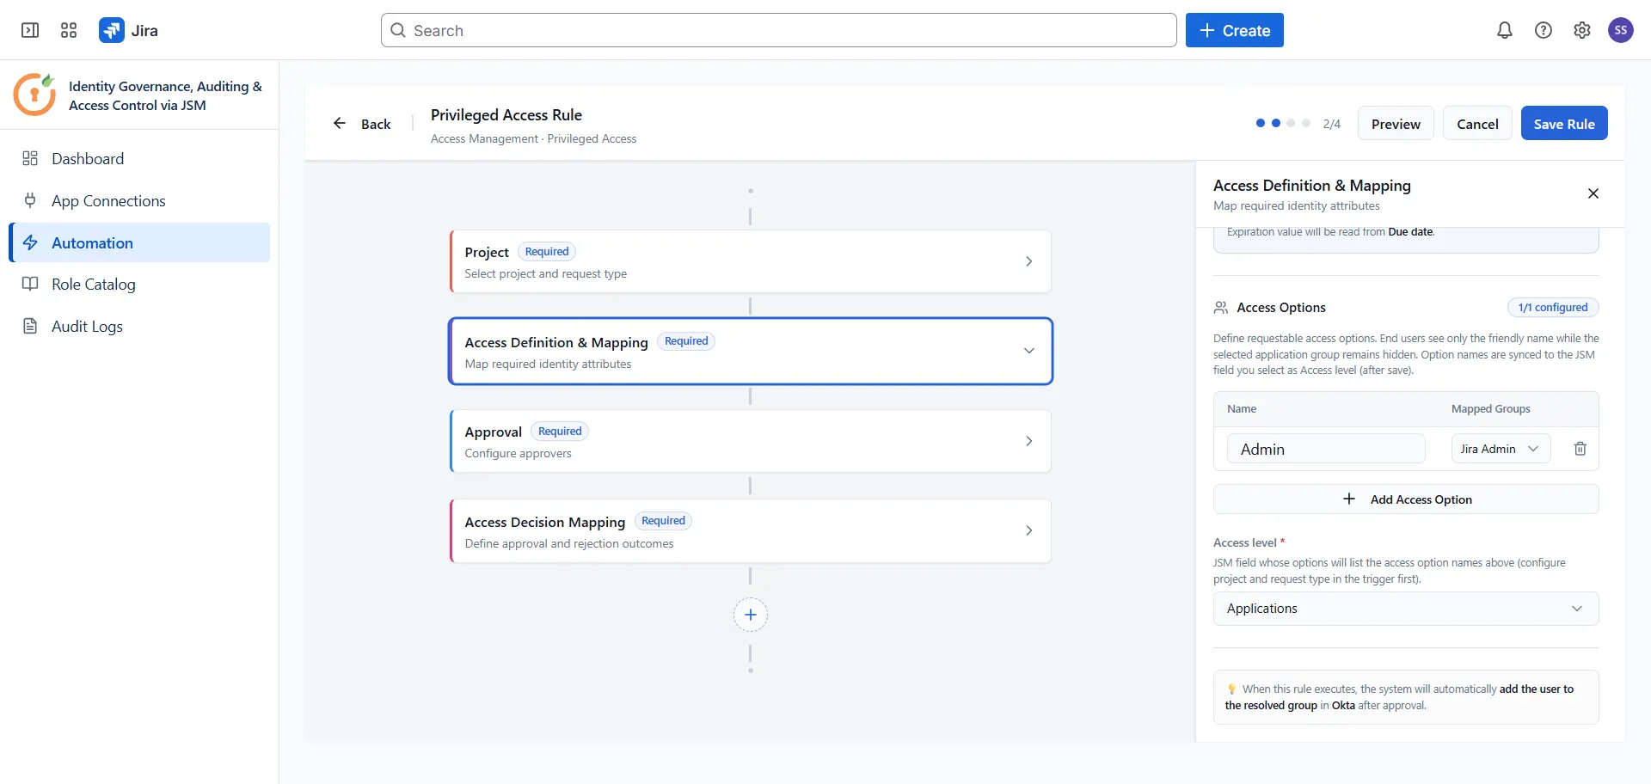Click the Back arrow icon
Image resolution: width=1651 pixels, height=784 pixels.
click(x=340, y=123)
